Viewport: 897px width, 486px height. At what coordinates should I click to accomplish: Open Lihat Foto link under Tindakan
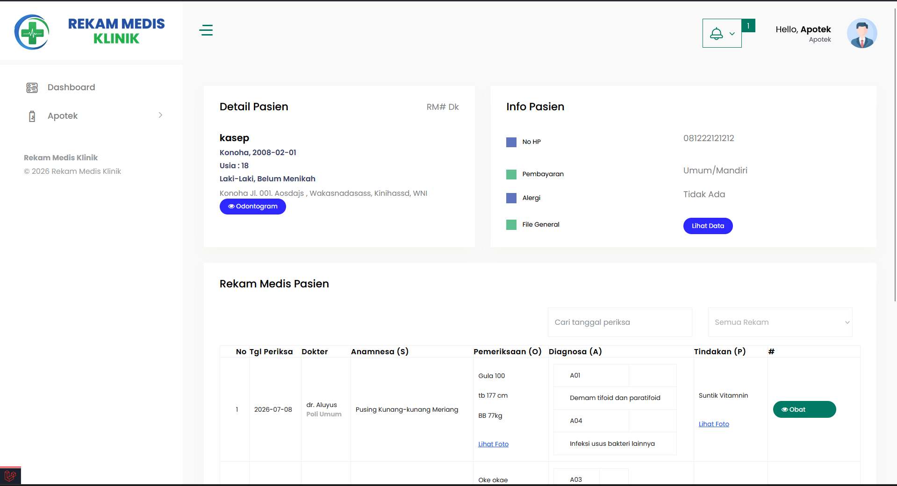click(x=714, y=424)
